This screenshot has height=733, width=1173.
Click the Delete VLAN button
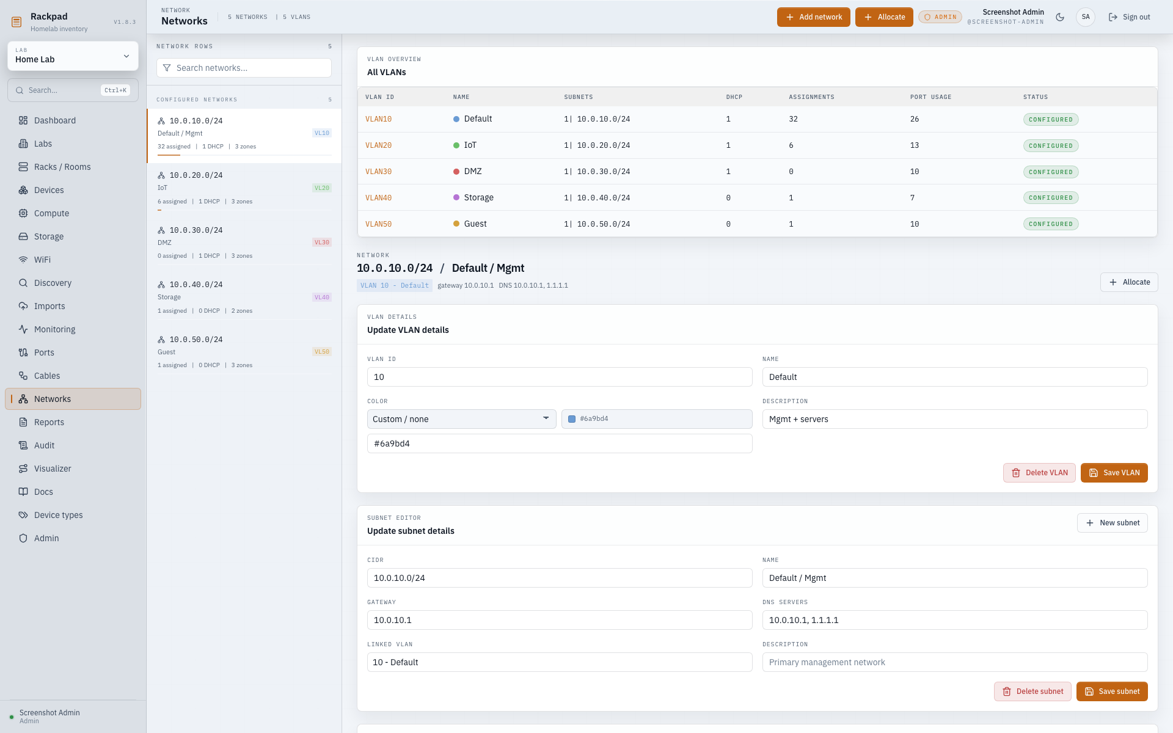click(x=1039, y=473)
